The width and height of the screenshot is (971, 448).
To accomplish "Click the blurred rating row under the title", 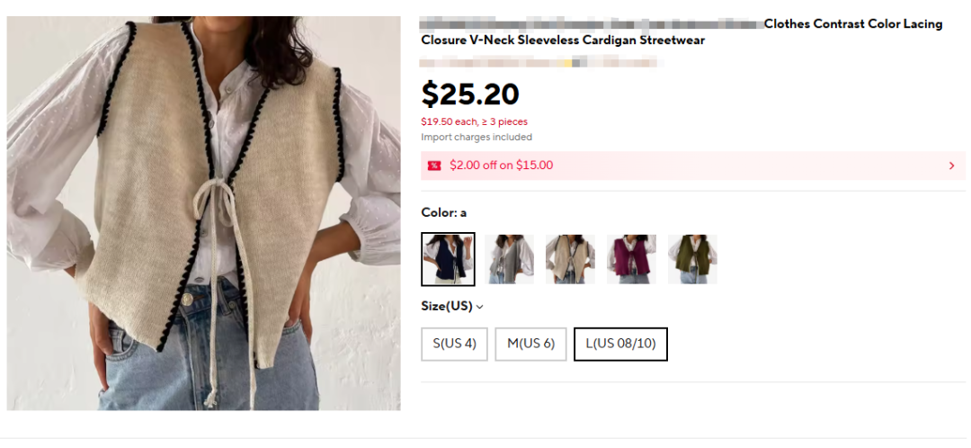I will click(x=542, y=63).
